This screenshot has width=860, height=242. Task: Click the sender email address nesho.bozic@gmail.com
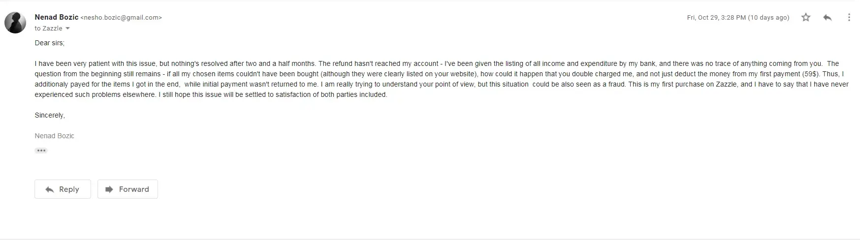coord(121,18)
